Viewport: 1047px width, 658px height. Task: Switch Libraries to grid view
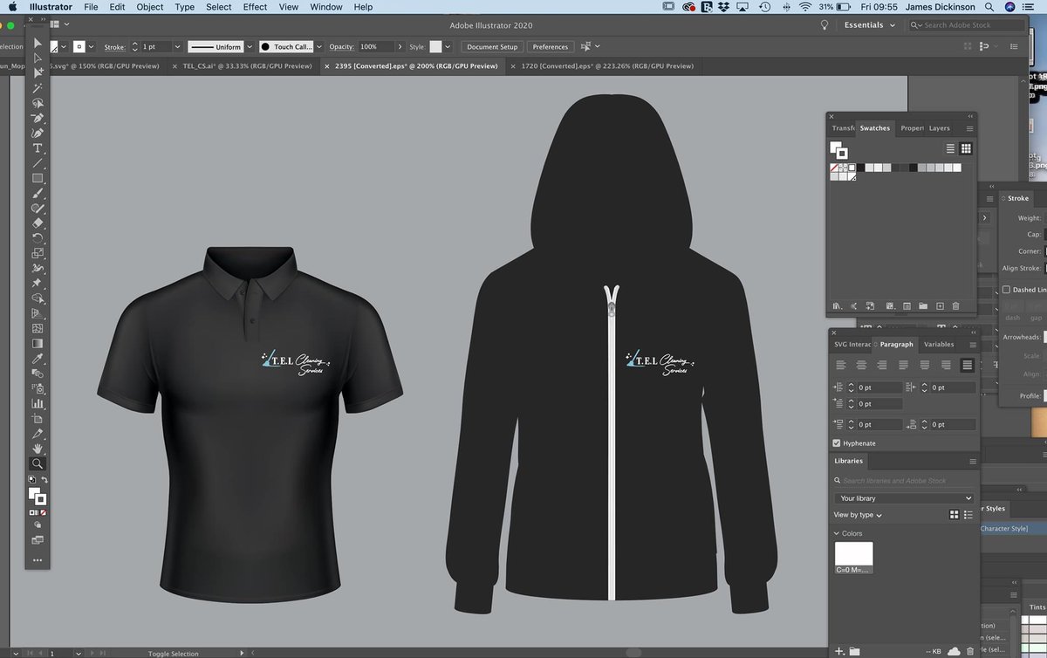955,515
